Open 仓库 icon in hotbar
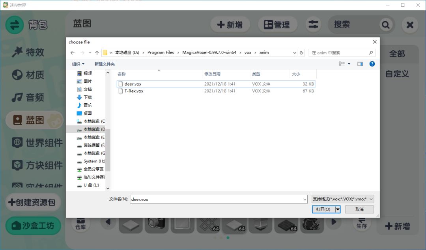The width and height of the screenshot is (426, 250). pyautogui.click(x=80, y=224)
